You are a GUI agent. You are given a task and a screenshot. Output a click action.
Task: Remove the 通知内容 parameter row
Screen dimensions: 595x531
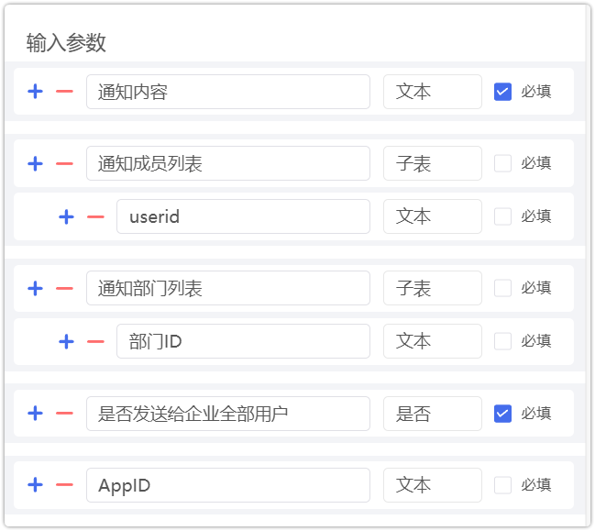tap(64, 92)
